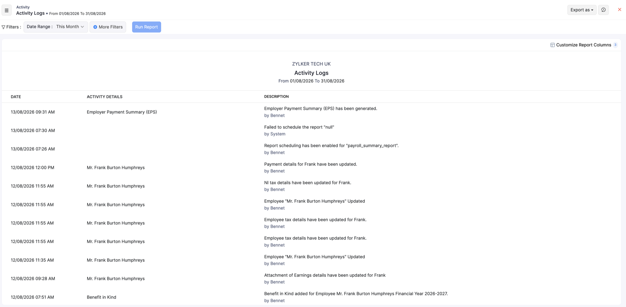626x307 pixels.
Task: Expand the Date Range This Month dropdown
Action: pos(56,27)
